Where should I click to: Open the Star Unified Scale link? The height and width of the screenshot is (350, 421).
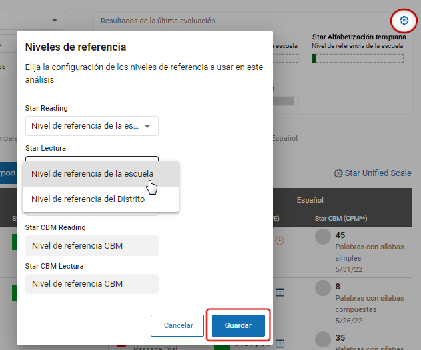(x=378, y=173)
